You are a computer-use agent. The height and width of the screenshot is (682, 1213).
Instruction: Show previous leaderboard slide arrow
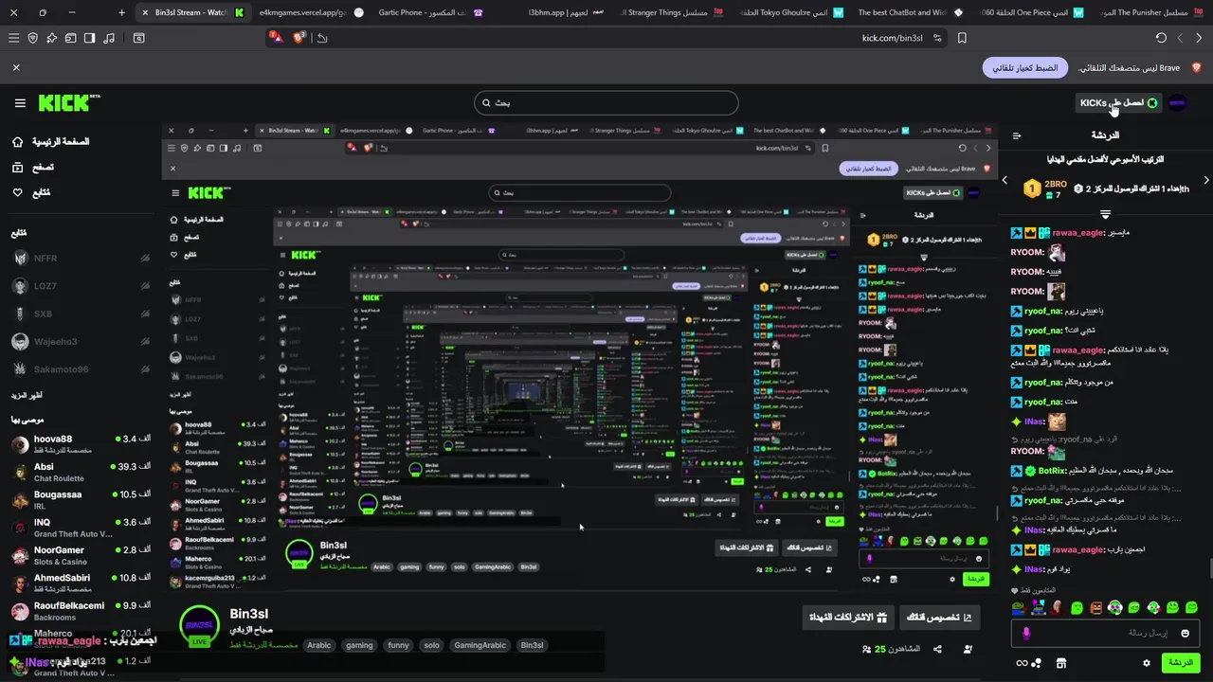[x=1005, y=180]
